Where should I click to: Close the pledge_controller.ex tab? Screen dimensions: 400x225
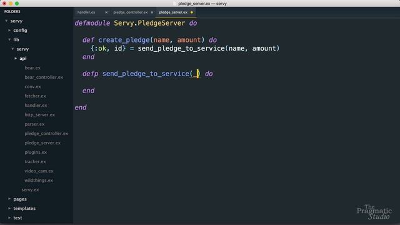click(152, 12)
